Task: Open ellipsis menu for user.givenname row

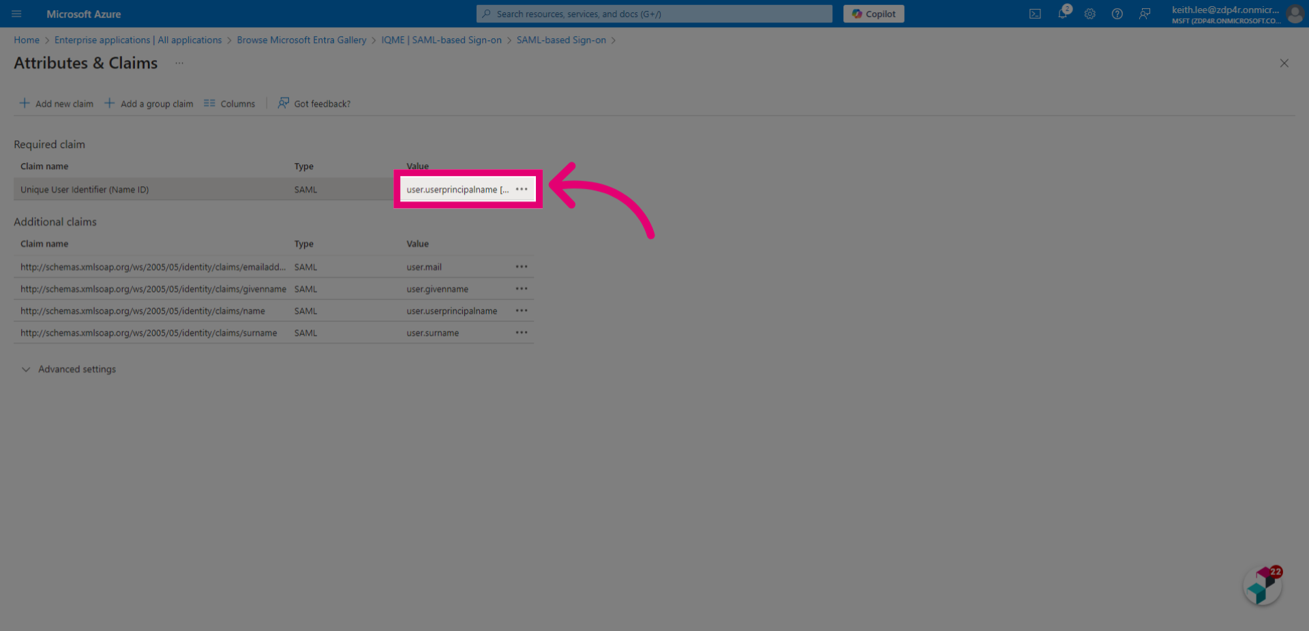Action: (x=522, y=289)
